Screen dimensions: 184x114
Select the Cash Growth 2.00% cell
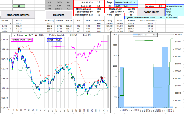point(131,12)
